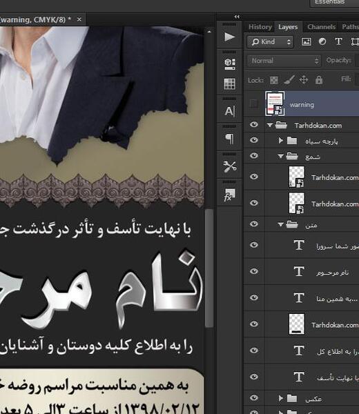This screenshot has height=414, width=359.
Task: Expand the عکس group arrow
Action: 281,398
